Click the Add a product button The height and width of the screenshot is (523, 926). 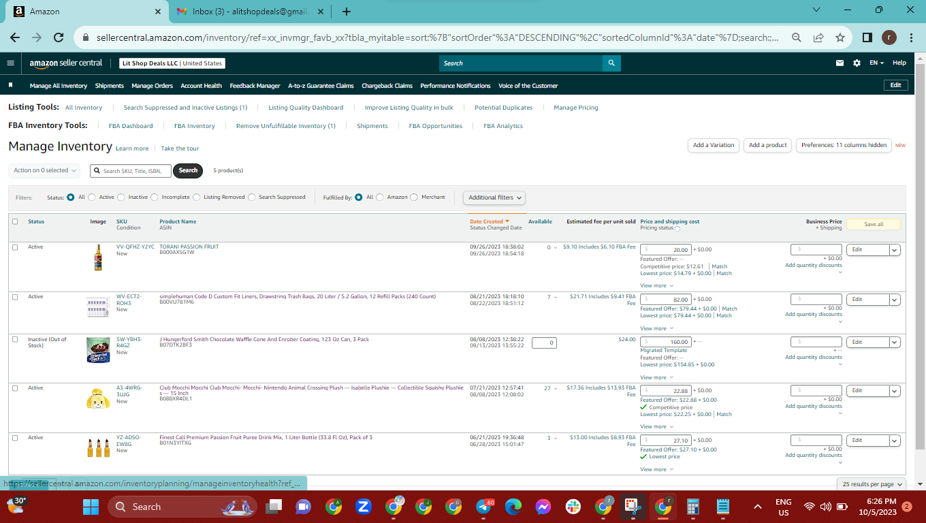(x=768, y=146)
